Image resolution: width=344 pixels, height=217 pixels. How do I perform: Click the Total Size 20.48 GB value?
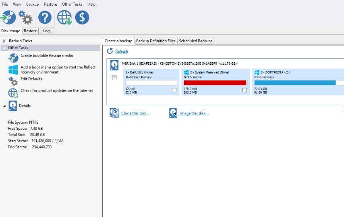tap(37, 135)
